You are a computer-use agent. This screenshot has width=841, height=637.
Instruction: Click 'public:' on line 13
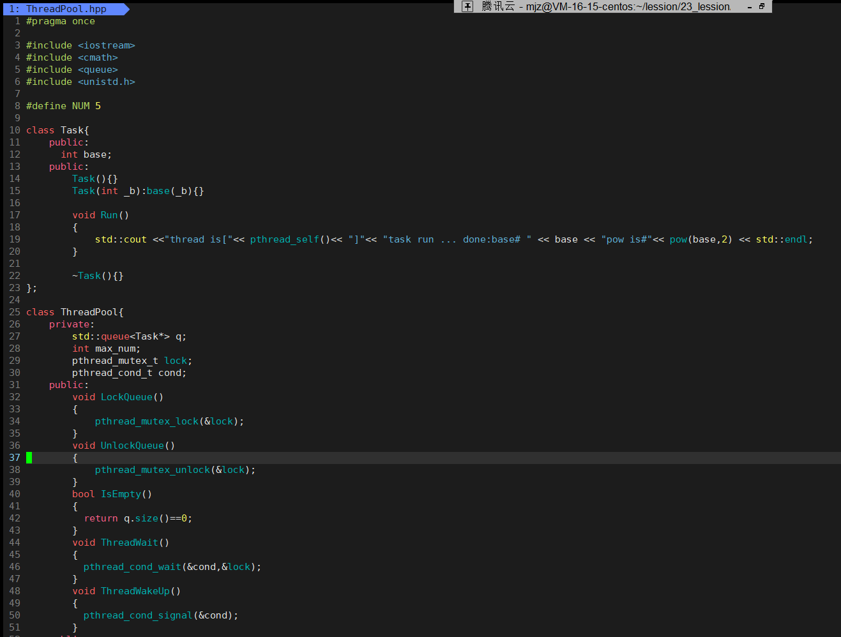pyautogui.click(x=69, y=167)
